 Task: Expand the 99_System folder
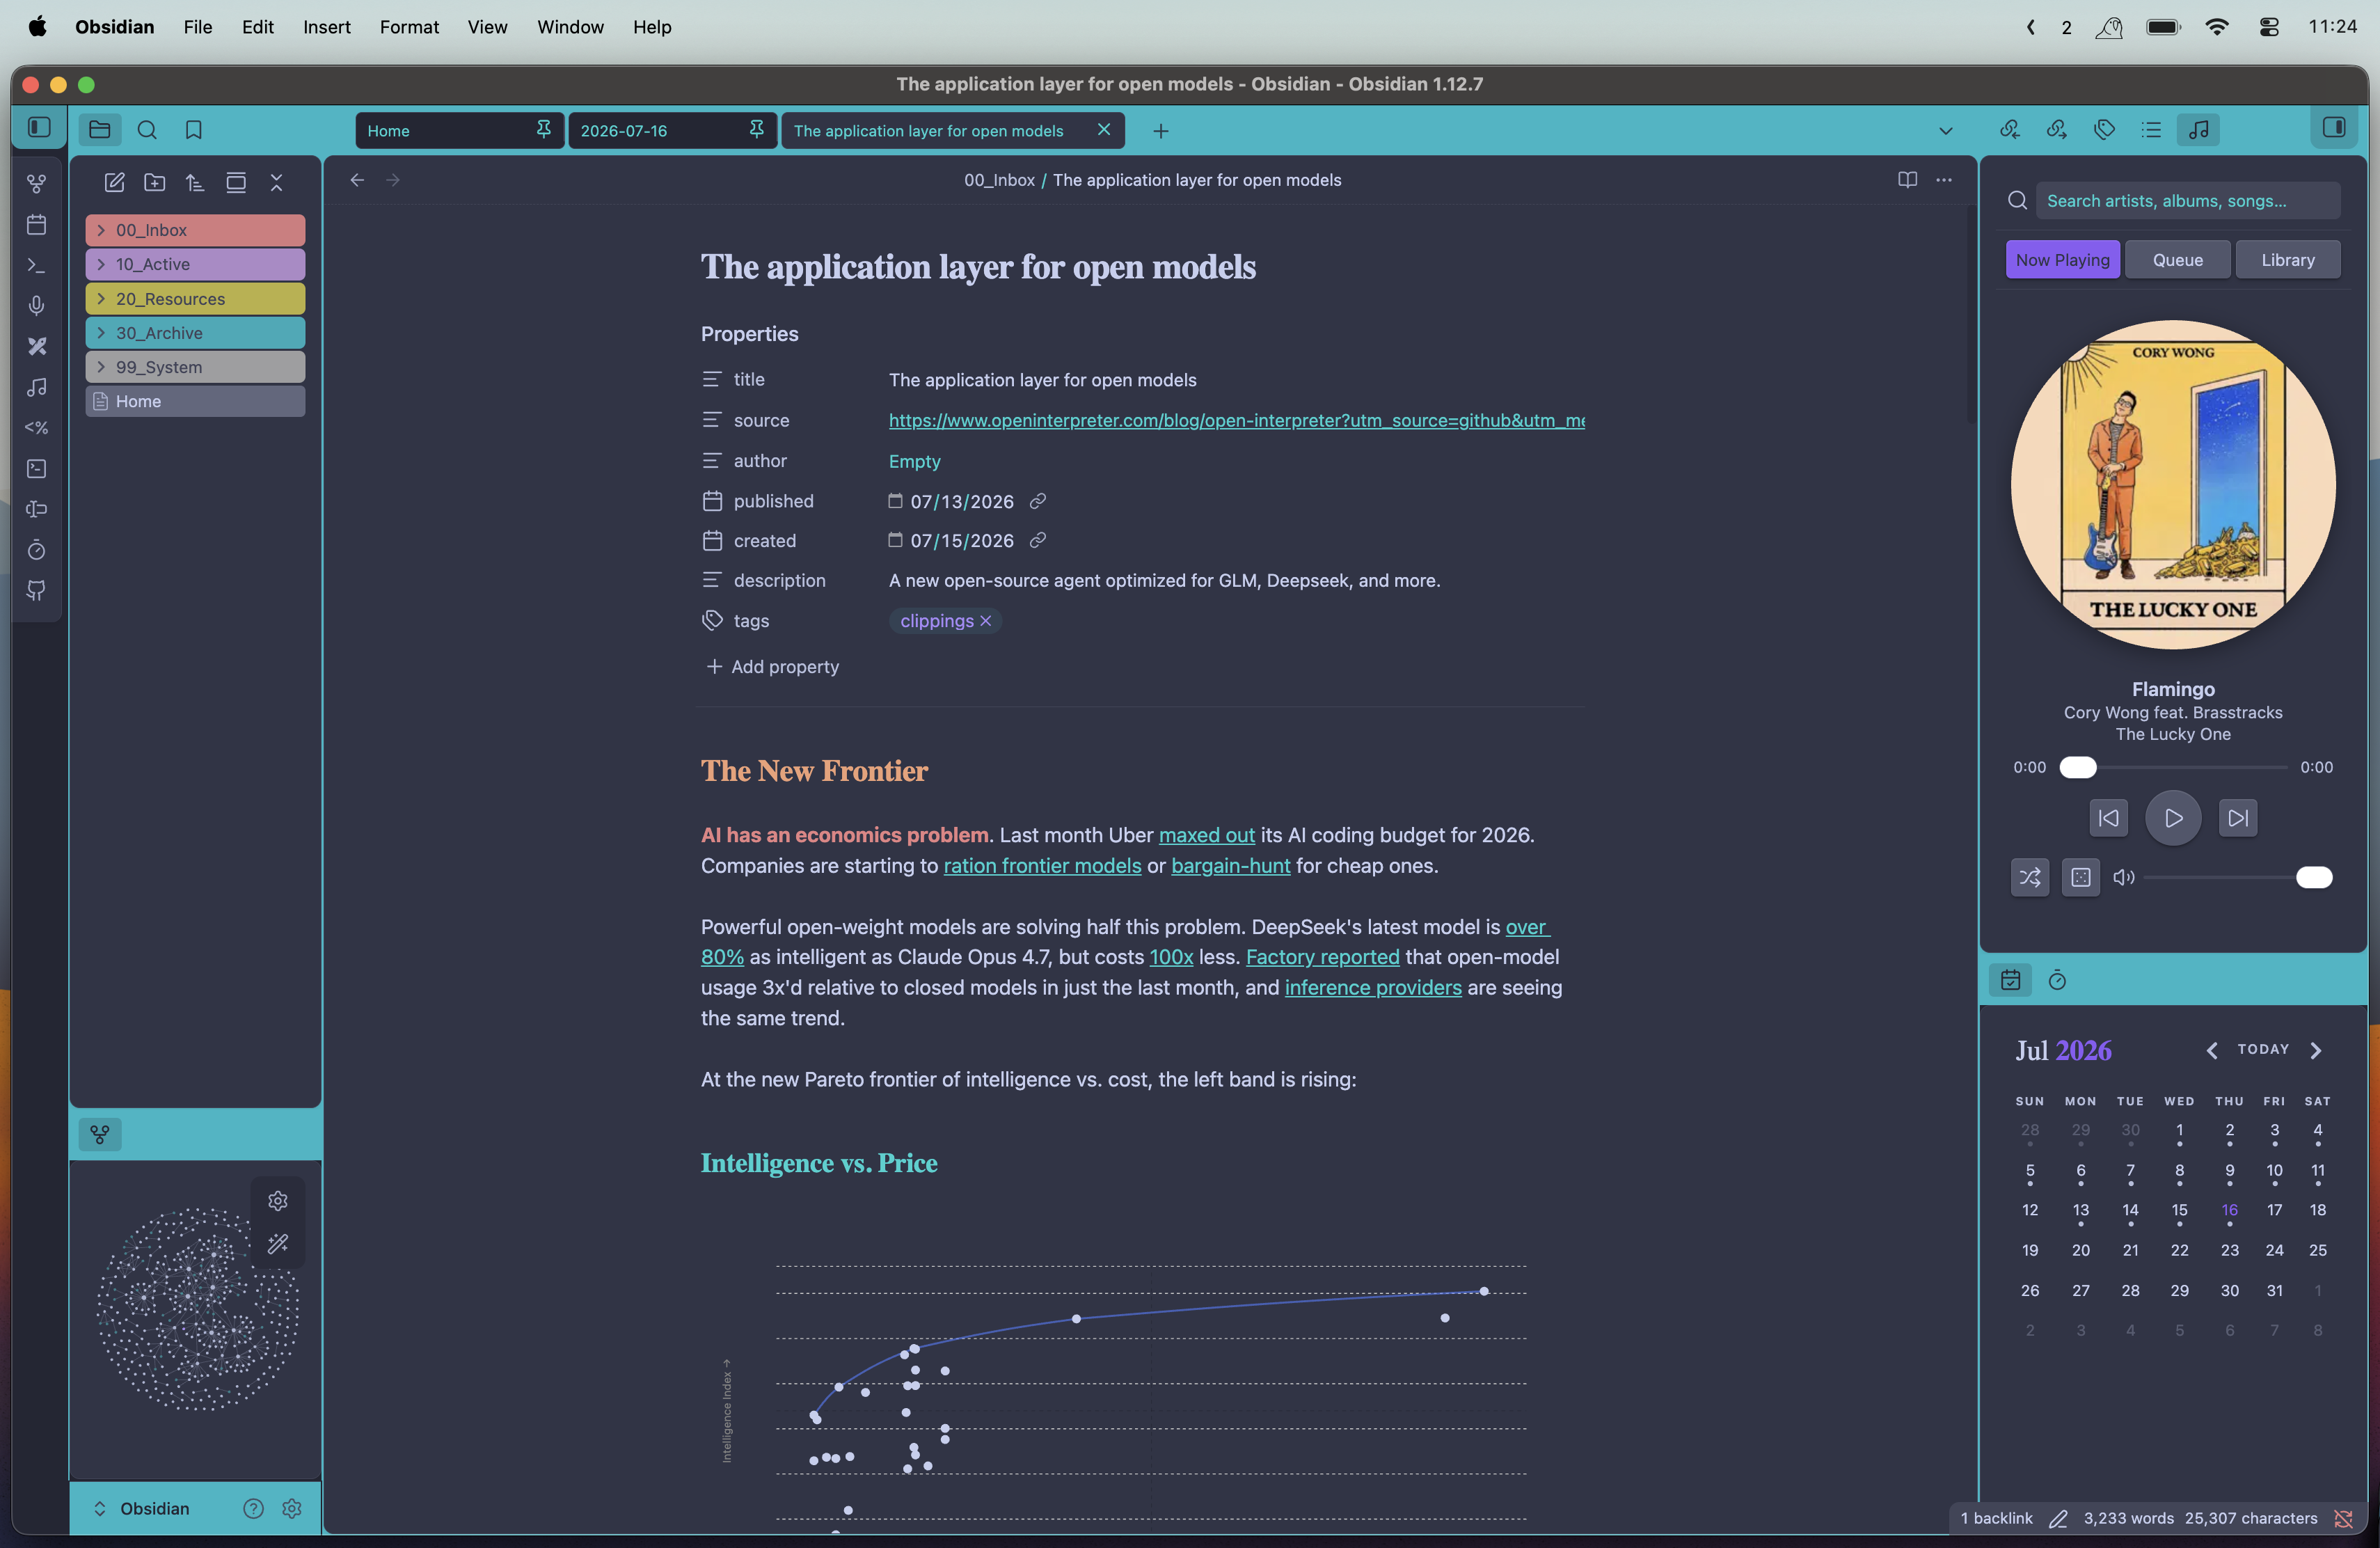tap(195, 367)
